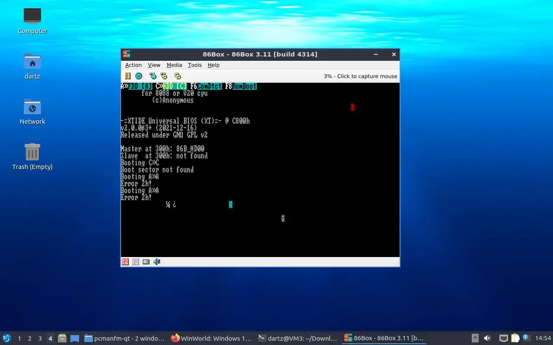Click "Master at 300h: 86B_HD00" line
This screenshot has width=553, height=345.
(x=162, y=149)
